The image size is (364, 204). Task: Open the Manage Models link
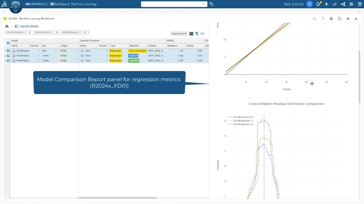pyautogui.click(x=29, y=26)
